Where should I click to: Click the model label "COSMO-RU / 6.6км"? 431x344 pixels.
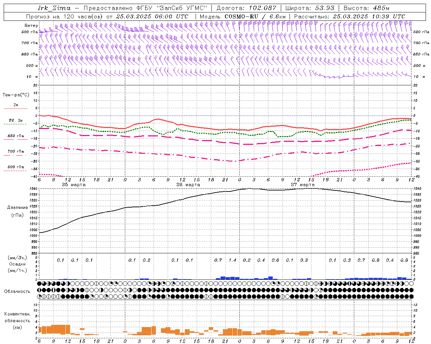pyautogui.click(x=255, y=16)
